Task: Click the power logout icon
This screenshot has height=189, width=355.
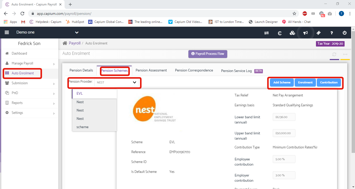Action: click(345, 33)
